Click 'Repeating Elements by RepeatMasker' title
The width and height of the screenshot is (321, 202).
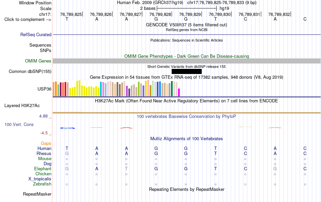(x=187, y=189)
